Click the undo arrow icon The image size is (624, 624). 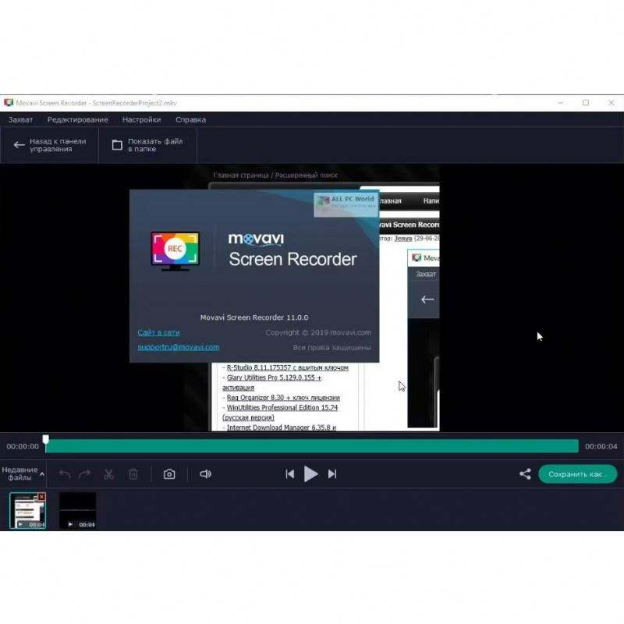point(65,474)
